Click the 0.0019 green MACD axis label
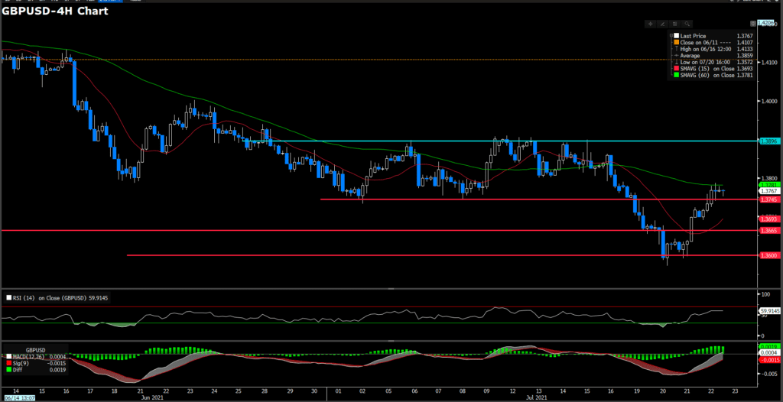The width and height of the screenshot is (783, 402). pyautogui.click(x=768, y=346)
